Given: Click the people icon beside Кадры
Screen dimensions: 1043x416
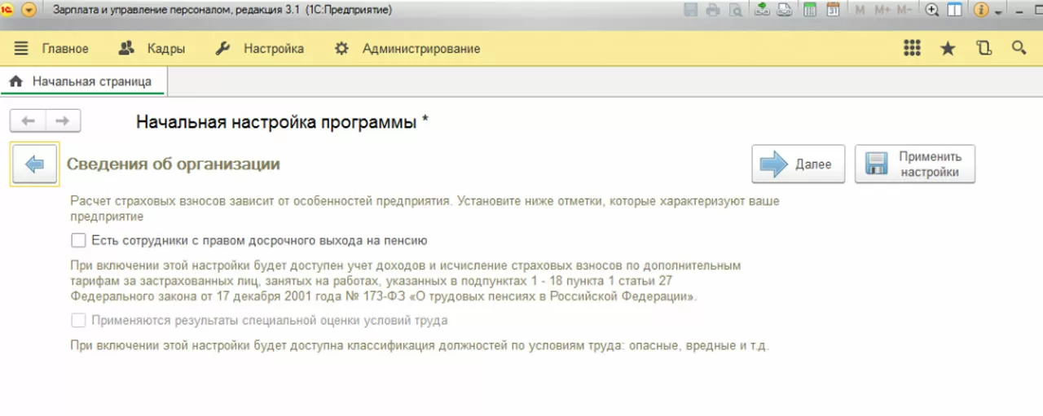Looking at the screenshot, I should (x=126, y=49).
